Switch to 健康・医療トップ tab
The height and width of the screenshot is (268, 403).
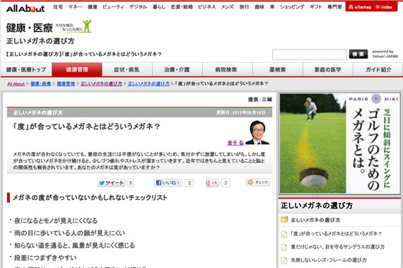[26, 69]
